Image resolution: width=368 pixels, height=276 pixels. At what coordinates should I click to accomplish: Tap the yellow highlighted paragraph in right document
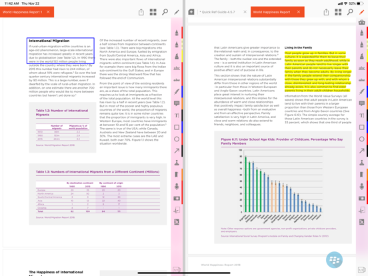pos(318,71)
